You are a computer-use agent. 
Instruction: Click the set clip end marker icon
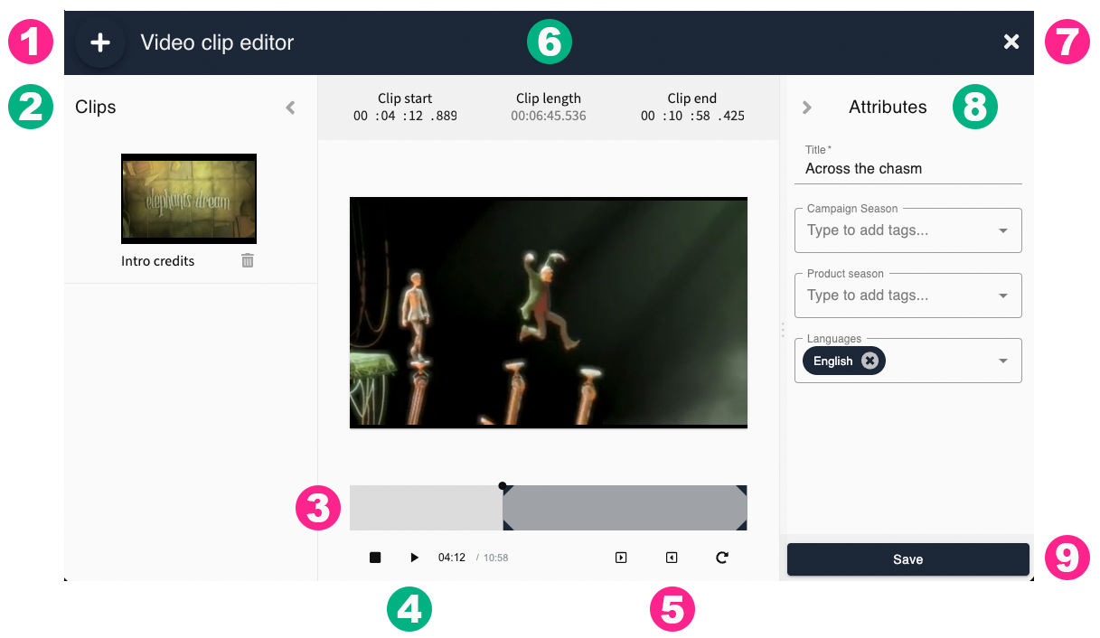672,558
